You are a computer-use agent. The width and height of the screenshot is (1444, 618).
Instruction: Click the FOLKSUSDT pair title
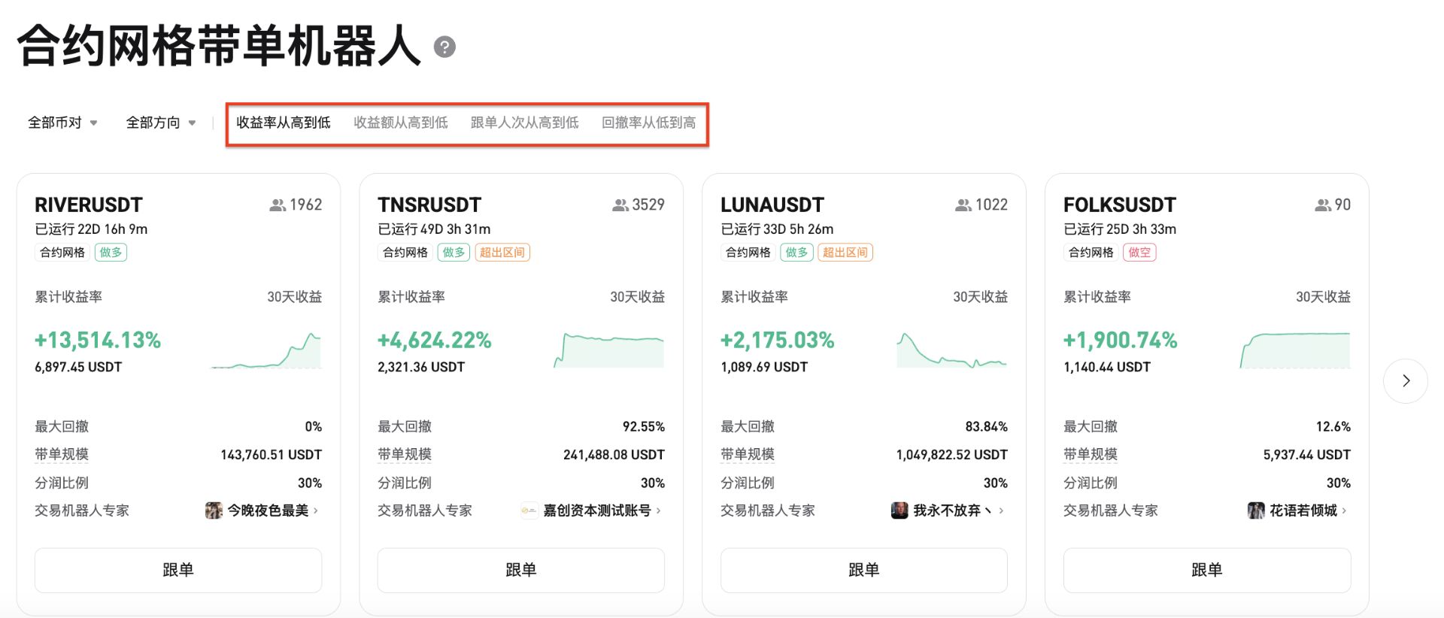coord(1120,204)
